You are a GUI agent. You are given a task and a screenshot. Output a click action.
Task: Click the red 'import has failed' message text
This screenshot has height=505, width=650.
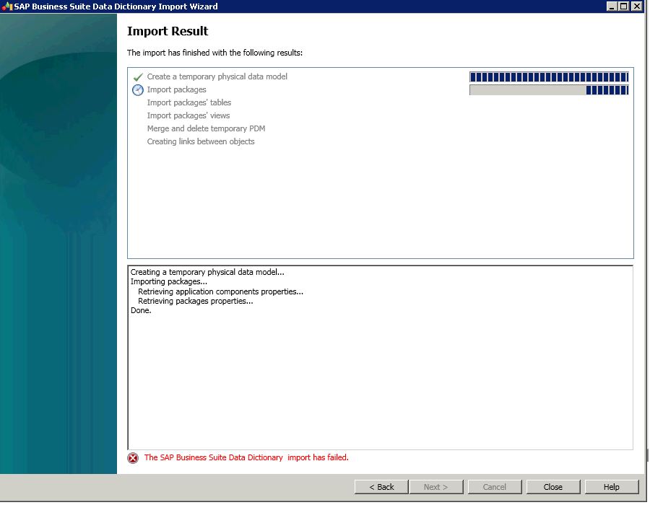[246, 457]
